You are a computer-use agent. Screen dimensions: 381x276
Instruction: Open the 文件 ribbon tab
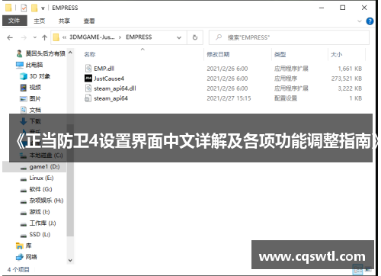(14, 21)
